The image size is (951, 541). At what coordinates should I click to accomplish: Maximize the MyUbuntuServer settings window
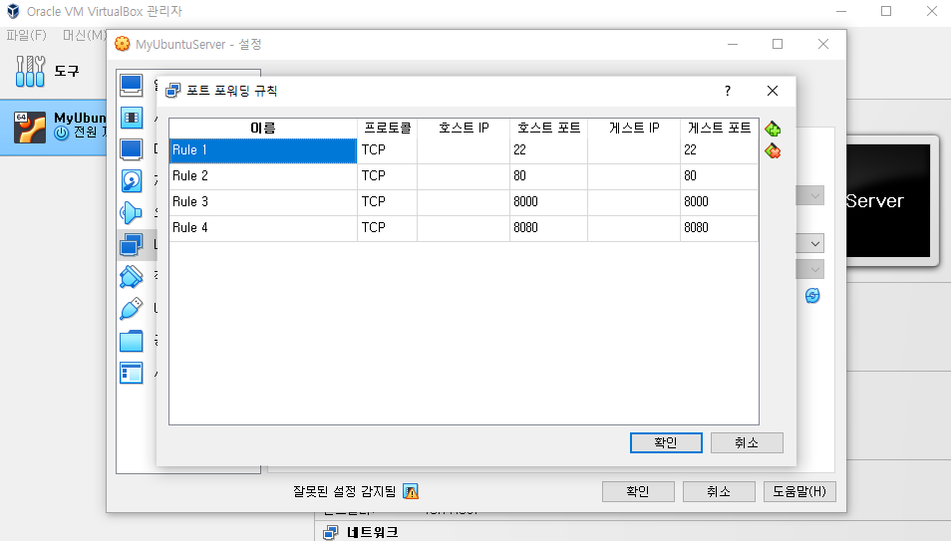click(778, 44)
